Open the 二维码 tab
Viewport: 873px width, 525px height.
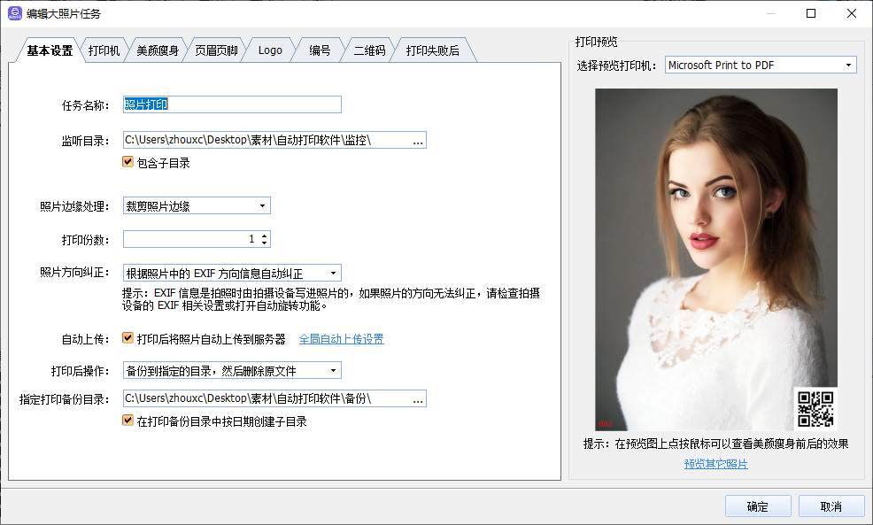pos(369,50)
